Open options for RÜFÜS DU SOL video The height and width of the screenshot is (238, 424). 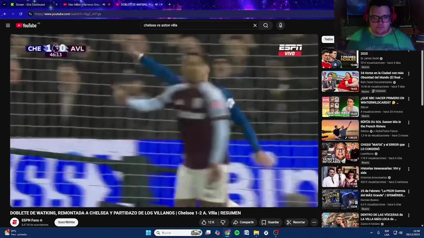click(408, 123)
